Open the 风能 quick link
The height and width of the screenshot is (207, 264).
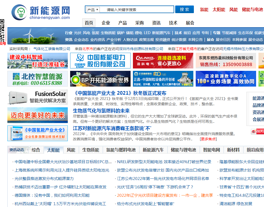(x=234, y=10)
